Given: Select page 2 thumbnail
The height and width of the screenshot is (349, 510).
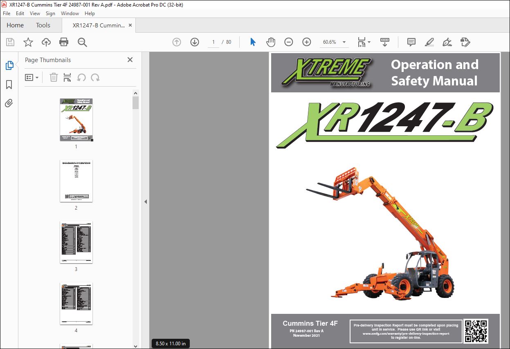Looking at the screenshot, I should pyautogui.click(x=76, y=181).
